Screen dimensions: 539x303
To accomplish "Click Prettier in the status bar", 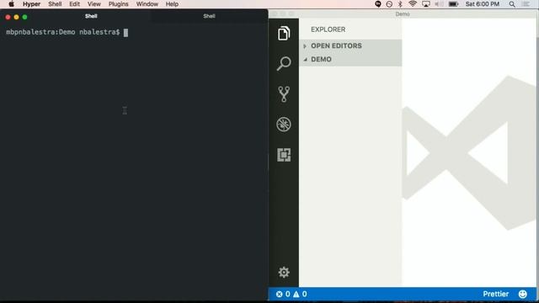I will tap(496, 294).
